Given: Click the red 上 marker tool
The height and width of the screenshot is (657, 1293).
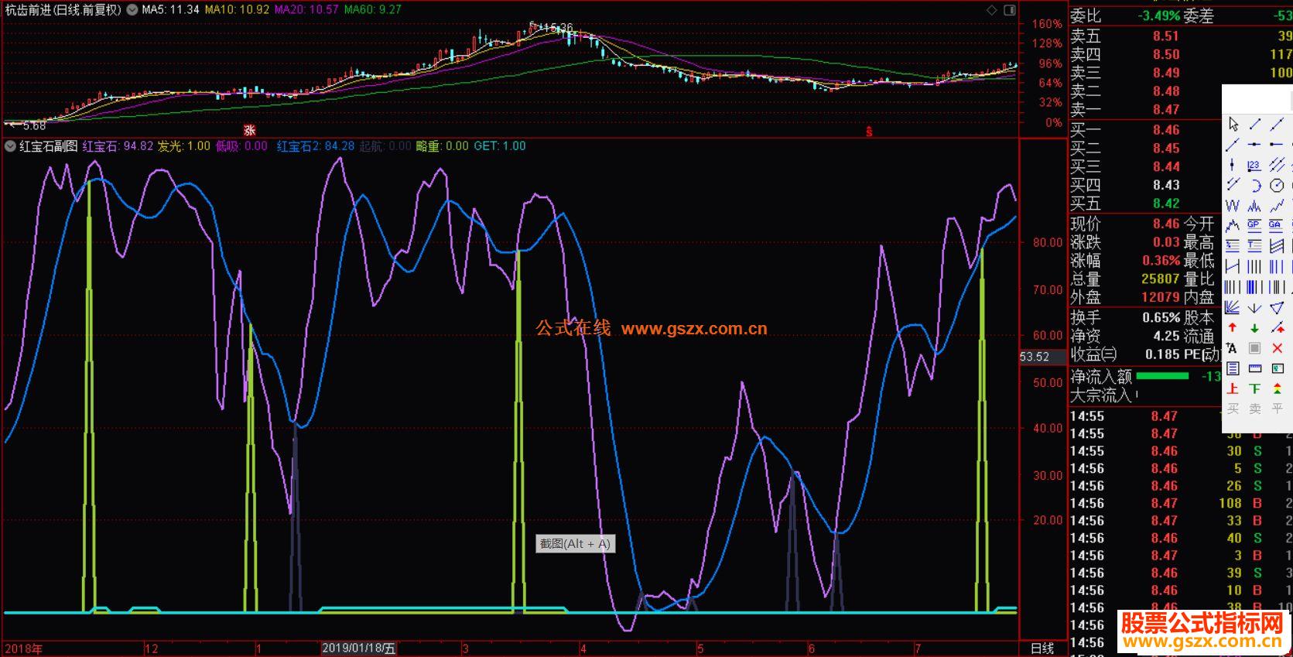Looking at the screenshot, I should point(1233,388).
